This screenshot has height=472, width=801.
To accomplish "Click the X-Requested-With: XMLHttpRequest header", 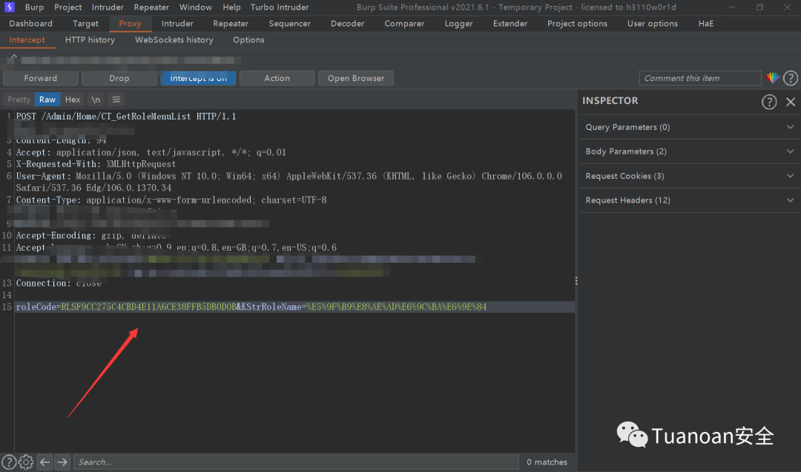I will (x=96, y=164).
